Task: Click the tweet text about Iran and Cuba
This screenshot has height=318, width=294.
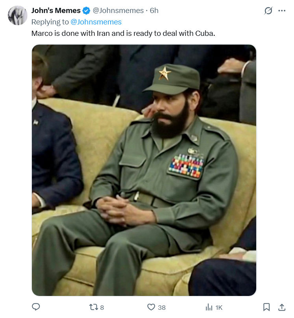Action: tap(123, 33)
